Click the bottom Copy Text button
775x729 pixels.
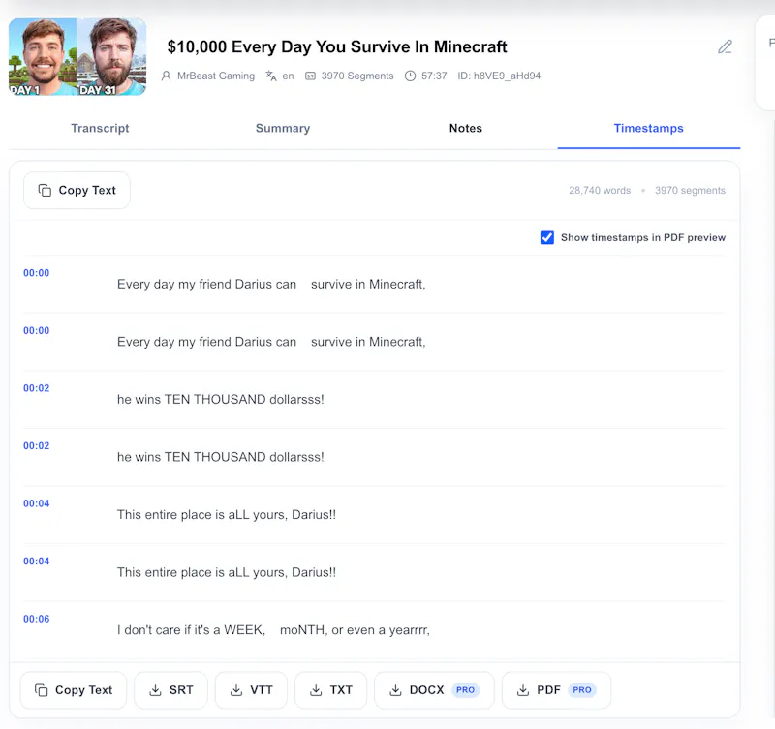click(74, 690)
